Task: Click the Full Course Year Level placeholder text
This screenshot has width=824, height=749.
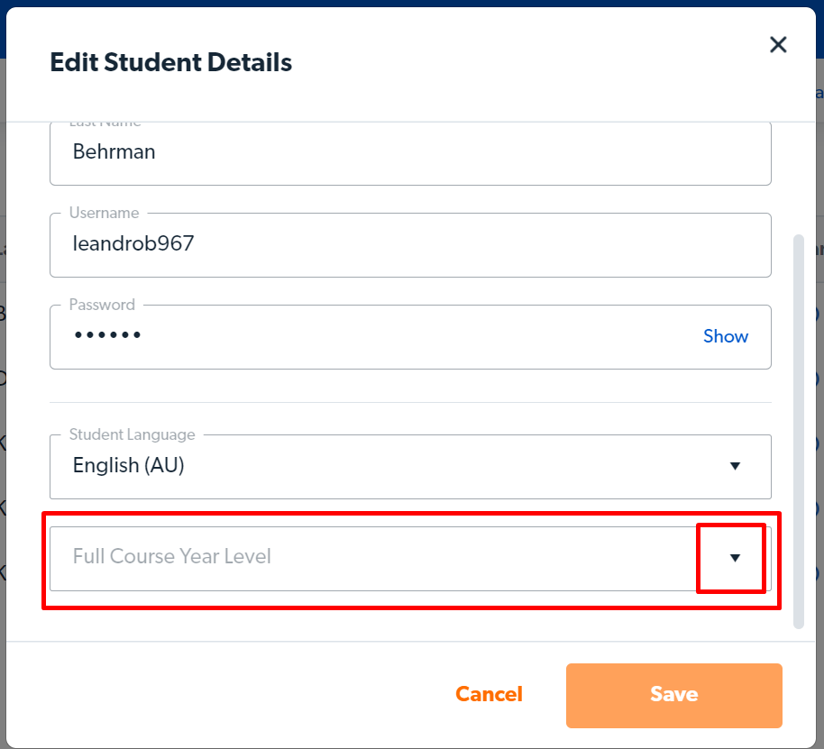Action: (172, 556)
